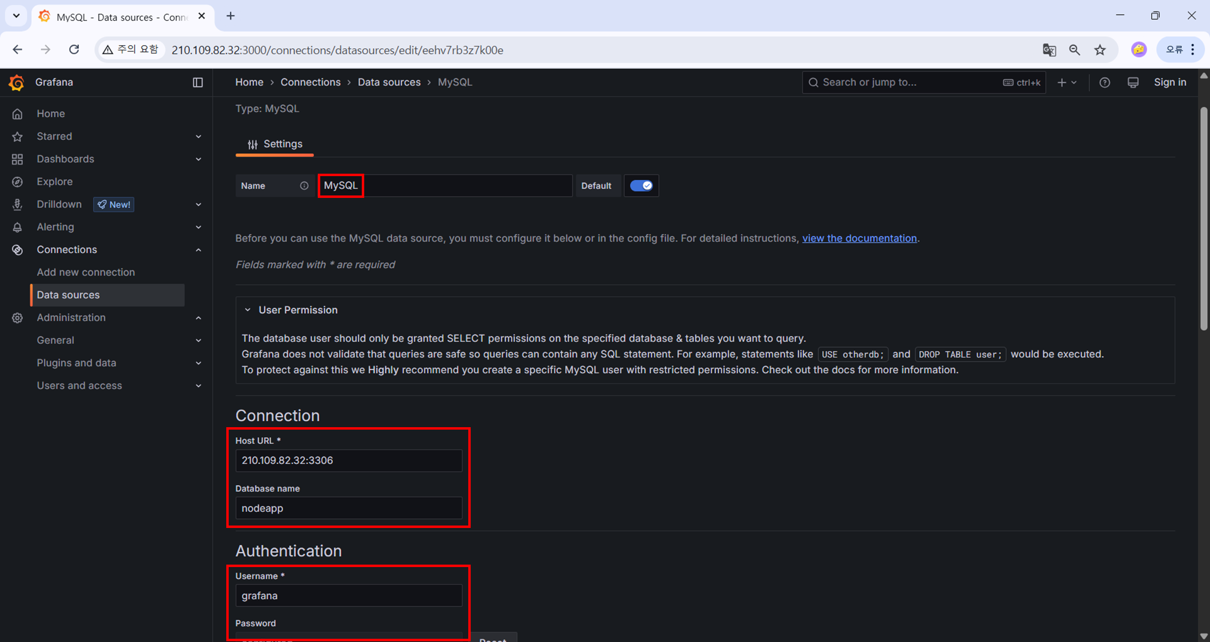Expand the Dashboards sidebar section
The width and height of the screenshot is (1210, 642).
point(198,159)
